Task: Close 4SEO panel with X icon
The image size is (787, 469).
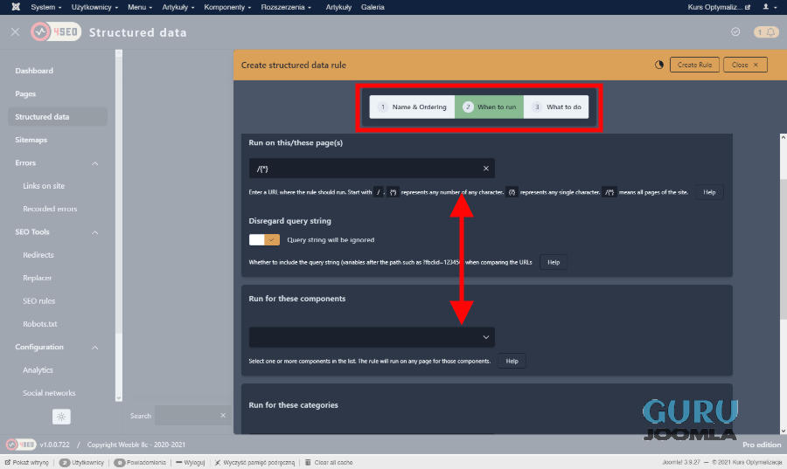Action: pyautogui.click(x=15, y=32)
